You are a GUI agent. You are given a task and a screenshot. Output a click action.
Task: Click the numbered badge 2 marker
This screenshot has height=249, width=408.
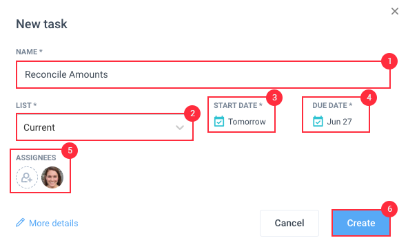tap(192, 113)
